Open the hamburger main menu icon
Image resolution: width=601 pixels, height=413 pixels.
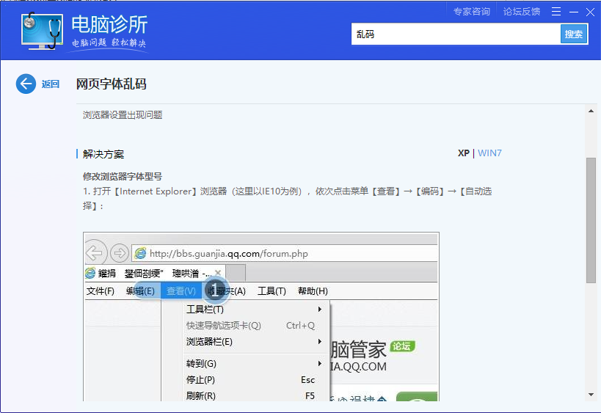click(x=556, y=11)
